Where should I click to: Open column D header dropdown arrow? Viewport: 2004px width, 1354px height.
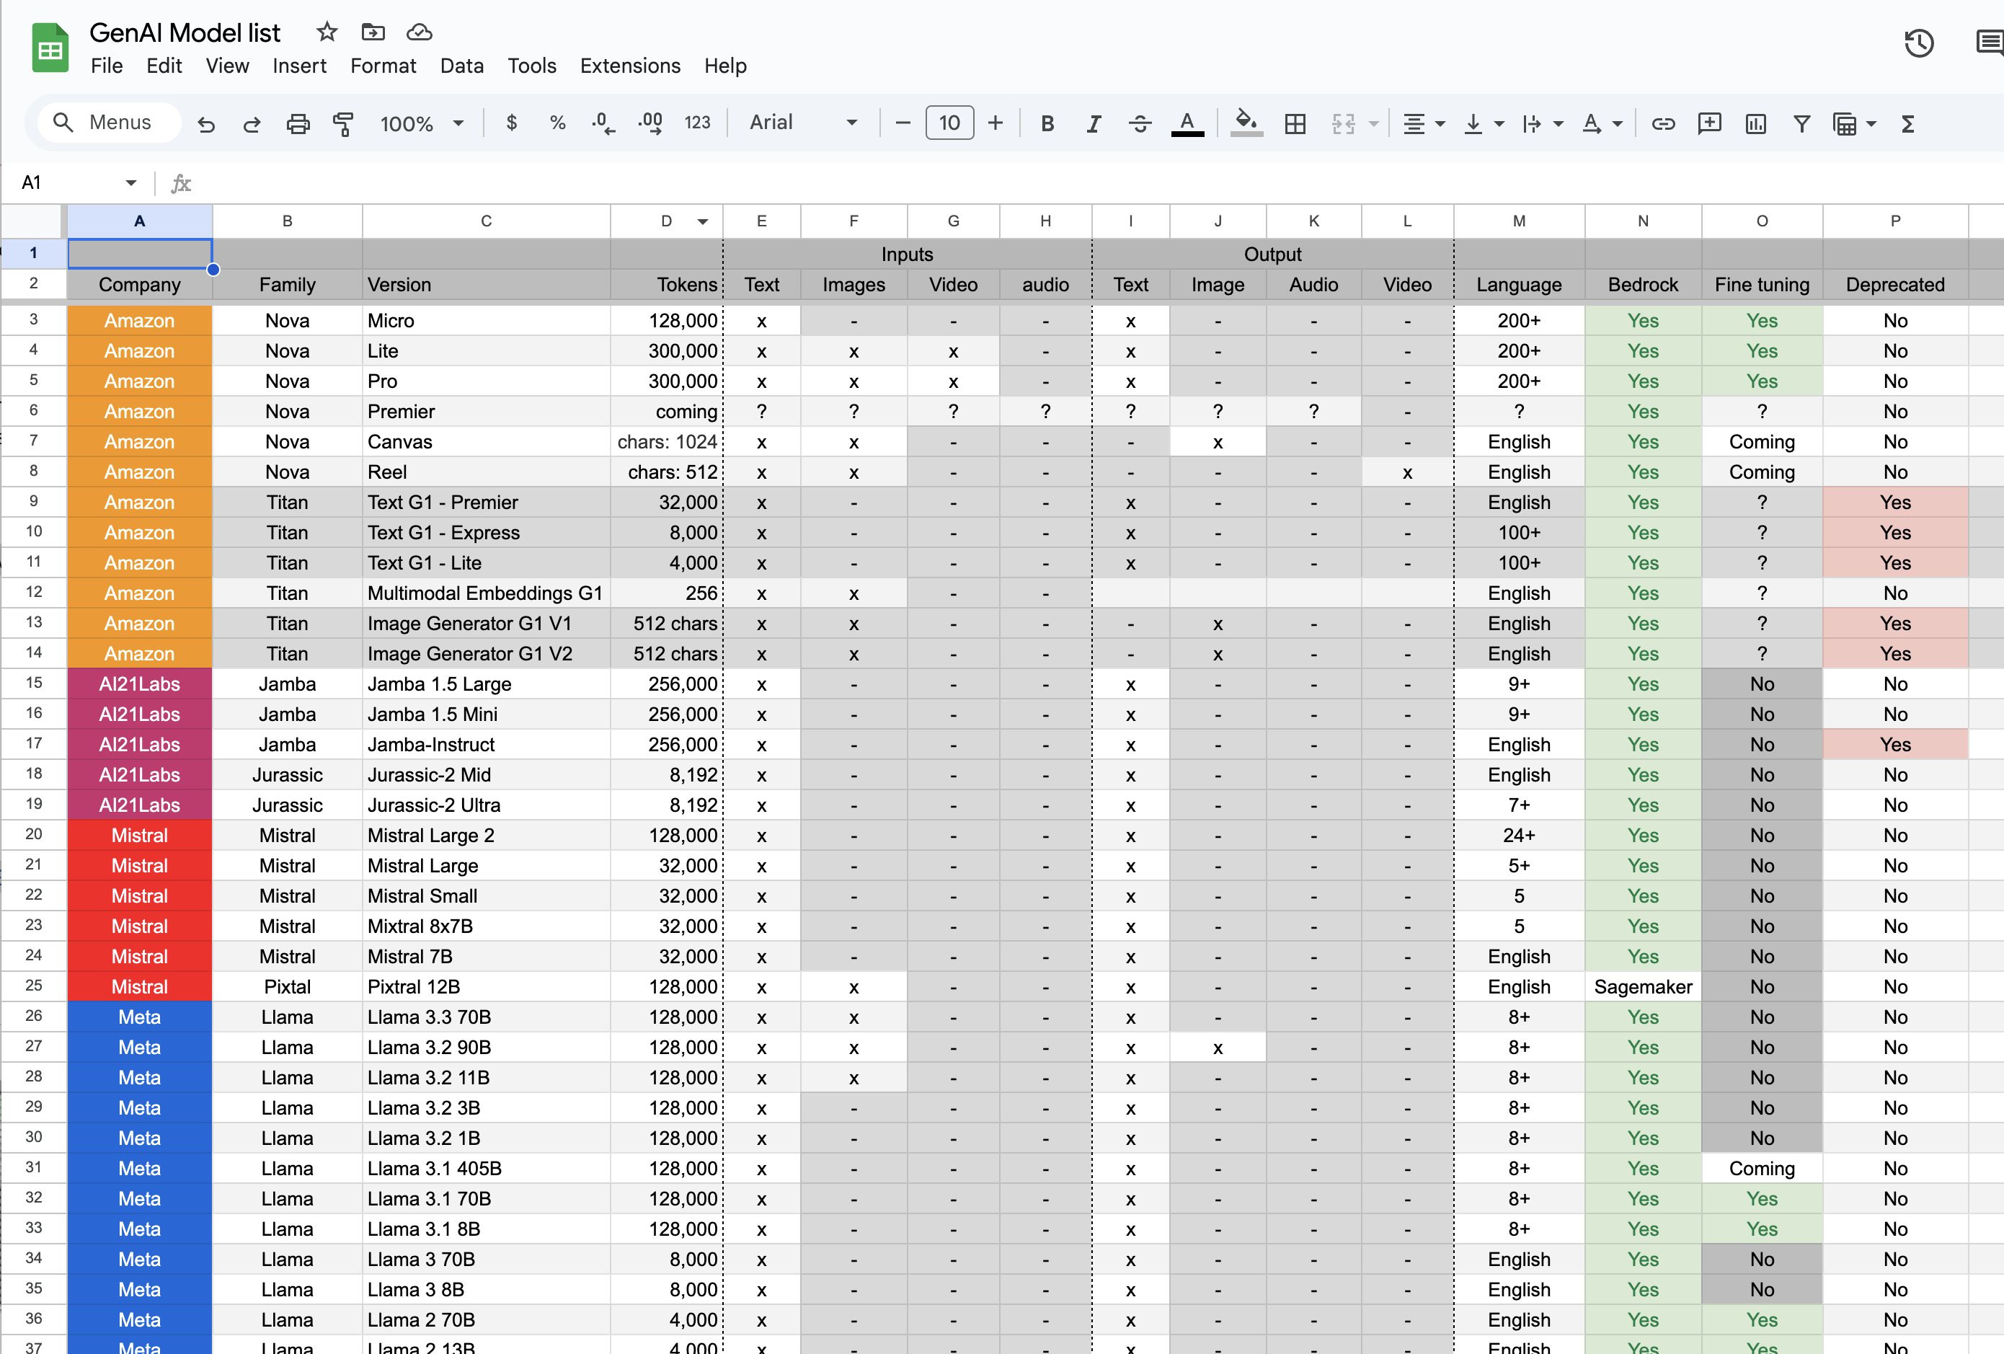pyautogui.click(x=703, y=221)
